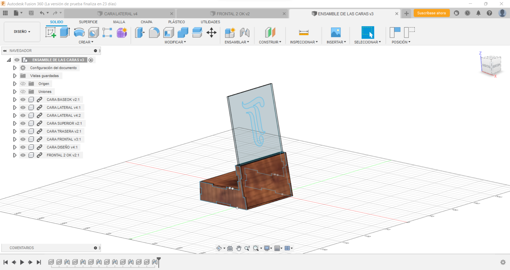Select the Fillet tool

tap(154, 33)
